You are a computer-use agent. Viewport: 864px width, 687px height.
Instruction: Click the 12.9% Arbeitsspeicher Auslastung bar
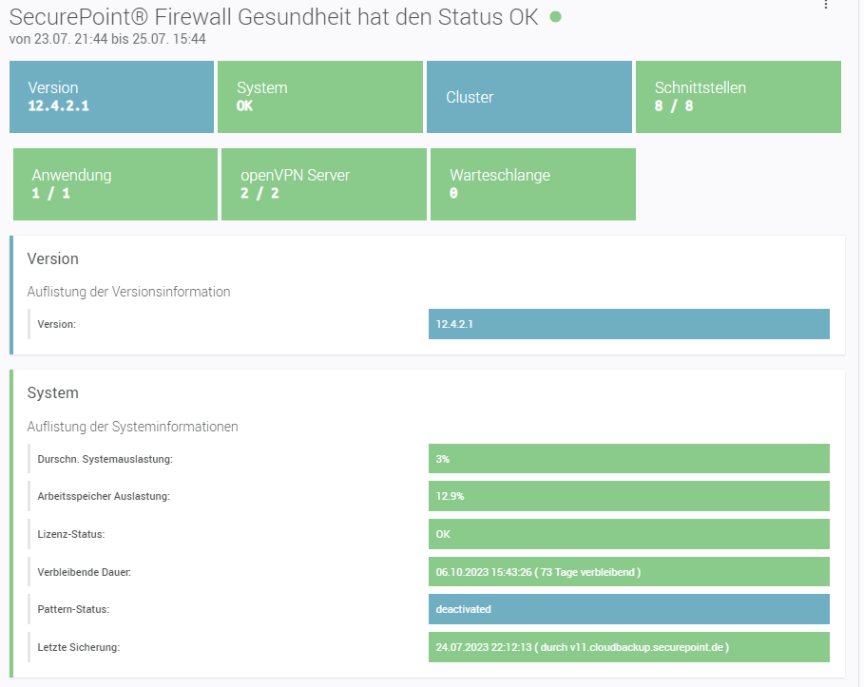(628, 496)
